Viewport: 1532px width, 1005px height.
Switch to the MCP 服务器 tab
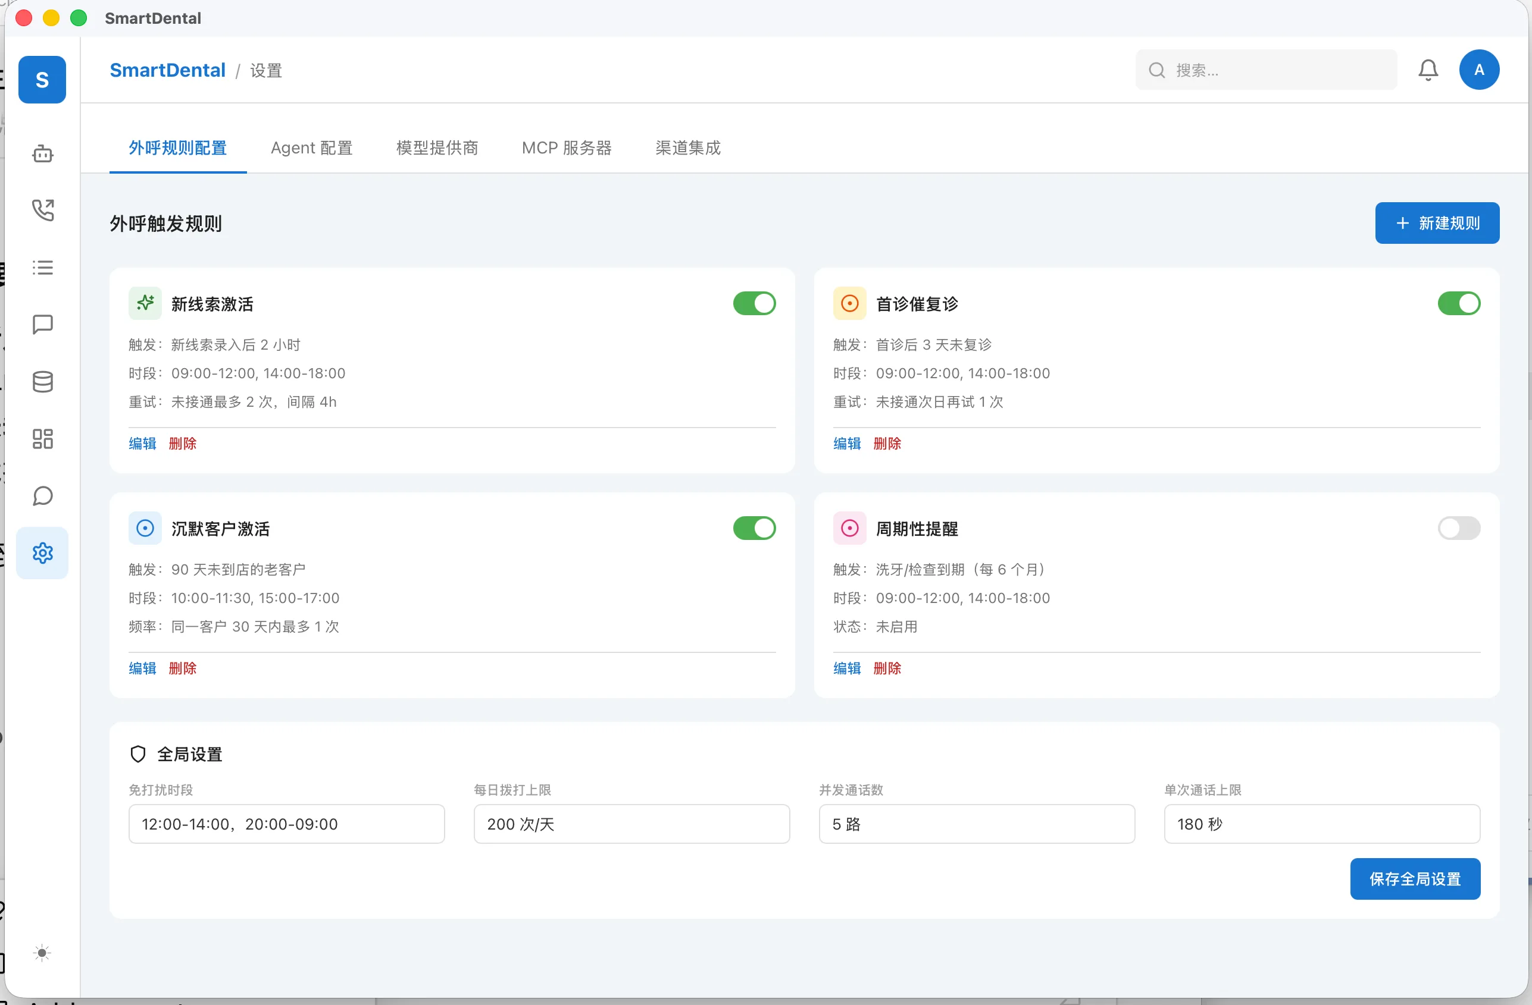coord(567,148)
